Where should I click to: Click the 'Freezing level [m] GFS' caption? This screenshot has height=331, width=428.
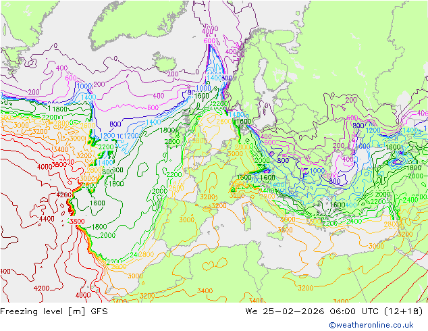[x=54, y=311]
